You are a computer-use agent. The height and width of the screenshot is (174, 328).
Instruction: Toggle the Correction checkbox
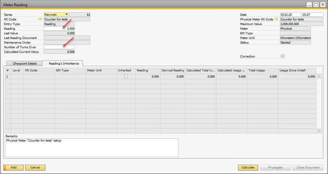tap(282, 56)
